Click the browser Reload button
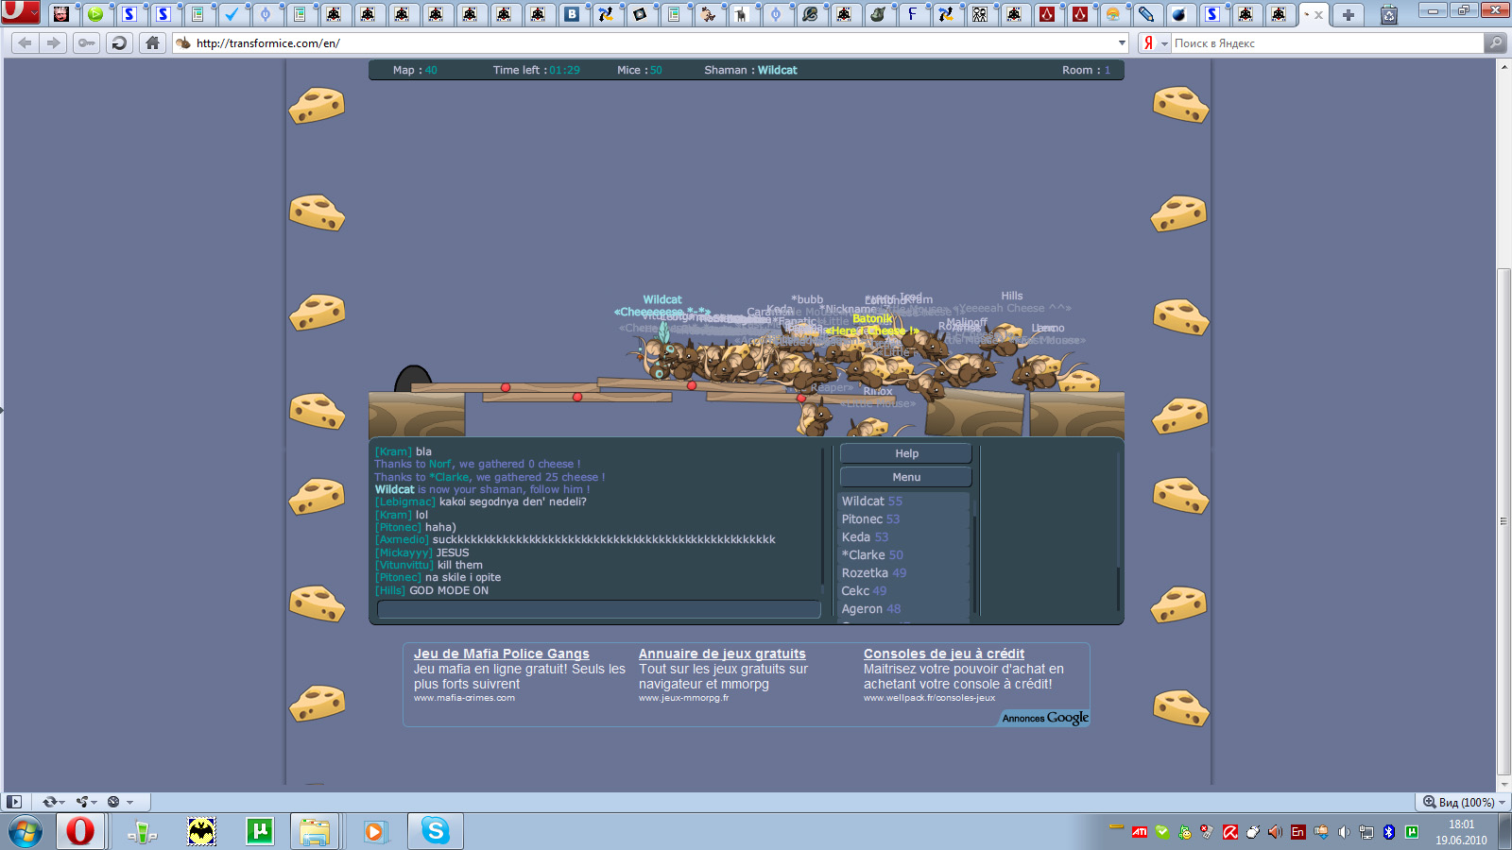Screen dimensions: 1512x850 pos(119,43)
